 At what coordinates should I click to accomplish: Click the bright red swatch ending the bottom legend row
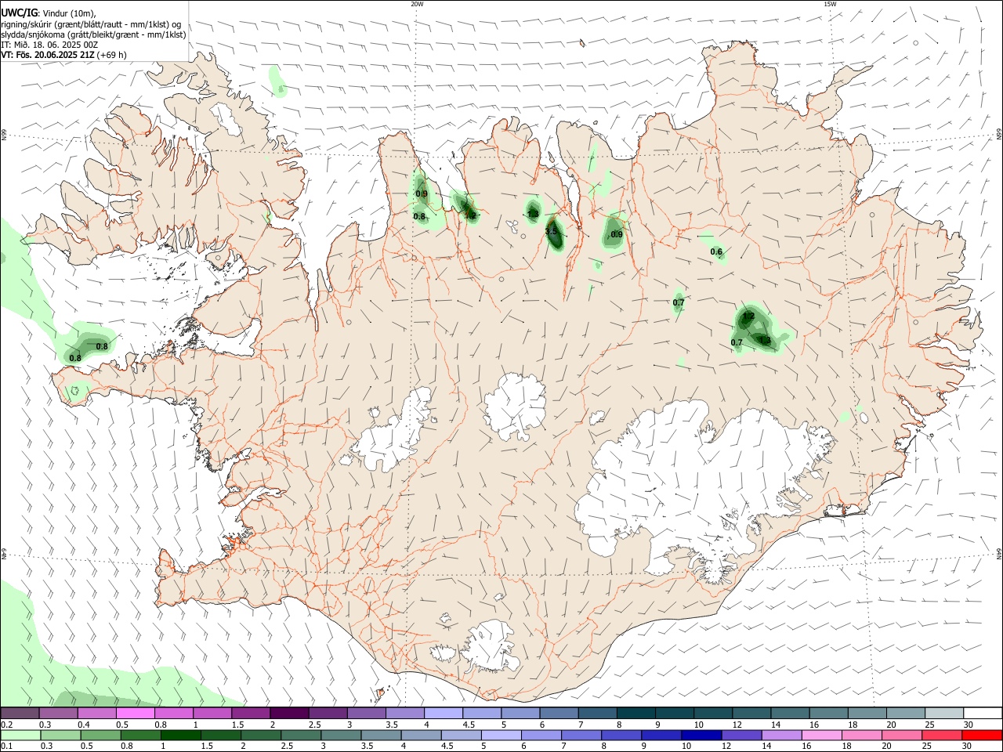tap(982, 735)
